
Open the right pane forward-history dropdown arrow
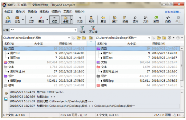(x=182, y=38)
